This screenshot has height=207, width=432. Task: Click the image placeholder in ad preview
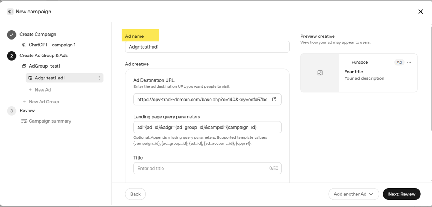click(320, 73)
